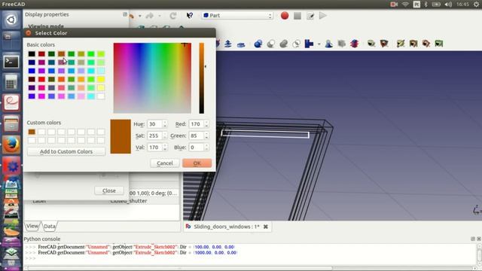Click the Val spin box stepper arrows
The width and height of the screenshot is (482, 271).
point(165,148)
